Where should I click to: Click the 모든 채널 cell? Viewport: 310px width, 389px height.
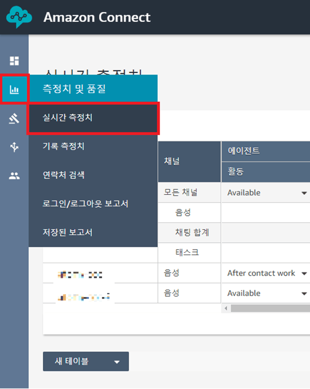tap(189, 193)
